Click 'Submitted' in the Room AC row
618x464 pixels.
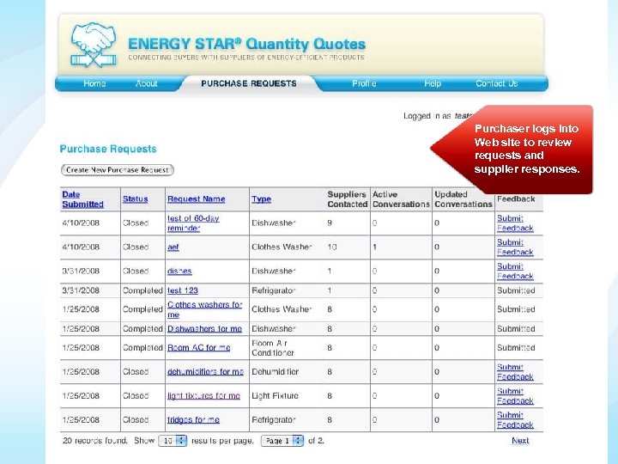pyautogui.click(x=516, y=348)
